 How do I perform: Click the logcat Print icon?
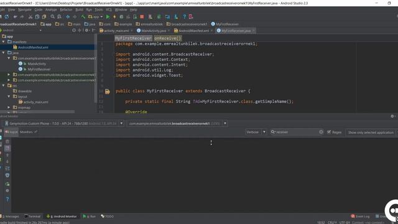(7, 175)
